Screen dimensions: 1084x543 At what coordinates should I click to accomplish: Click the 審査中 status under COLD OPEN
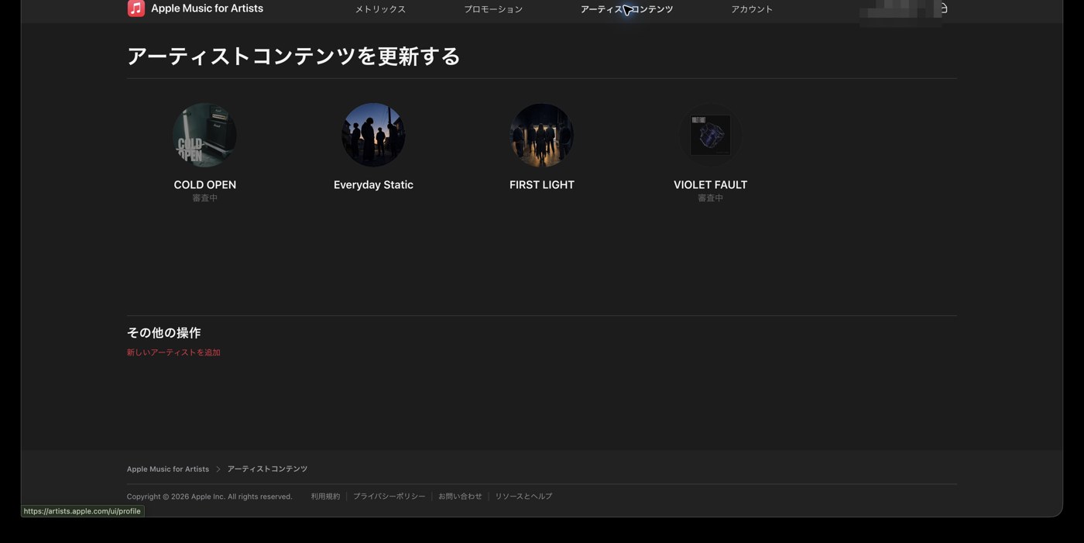click(x=205, y=198)
